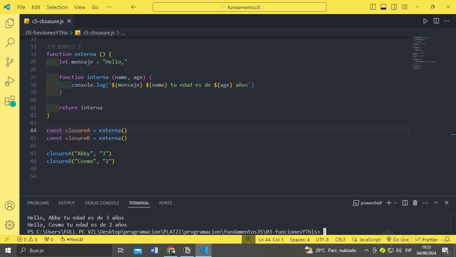Toggle the secondary side bar layout
The image size is (456, 257).
coord(394,7)
